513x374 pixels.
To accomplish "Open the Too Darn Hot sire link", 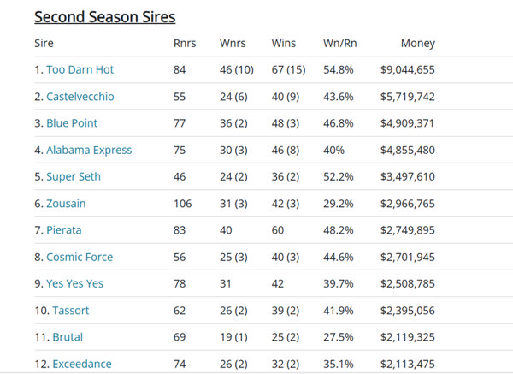I will [80, 69].
